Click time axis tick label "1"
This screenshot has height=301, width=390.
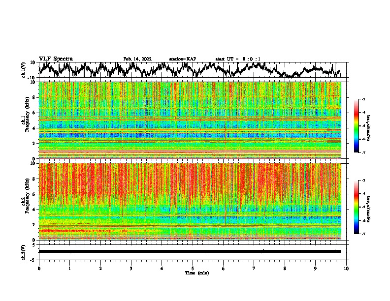point(69,269)
